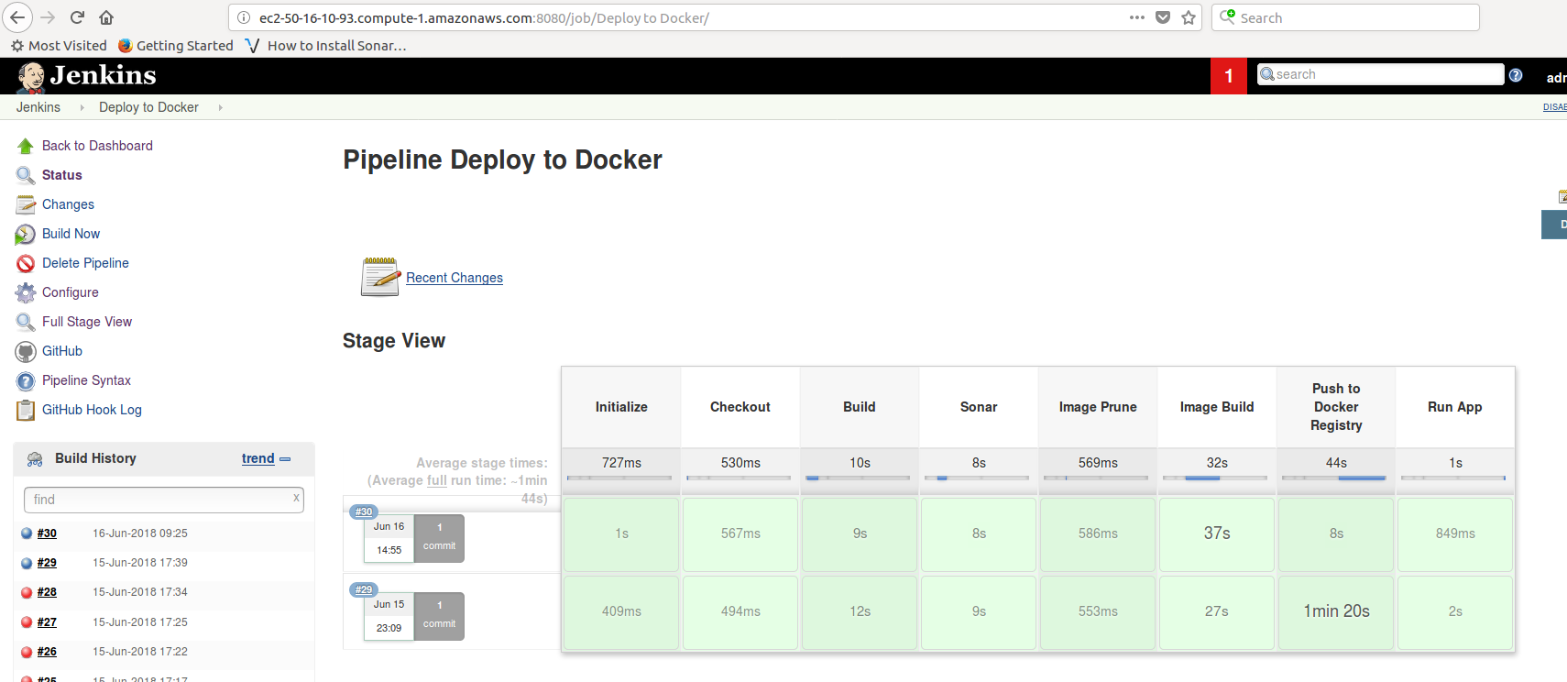The width and height of the screenshot is (1567, 682).
Task: Click the Jenkins search box
Action: (x=1380, y=74)
